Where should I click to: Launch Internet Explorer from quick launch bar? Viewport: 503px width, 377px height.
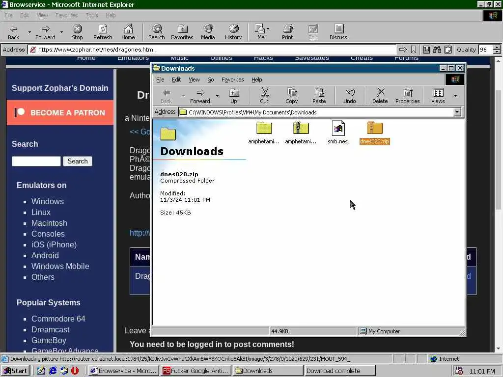pyautogui.click(x=53, y=371)
